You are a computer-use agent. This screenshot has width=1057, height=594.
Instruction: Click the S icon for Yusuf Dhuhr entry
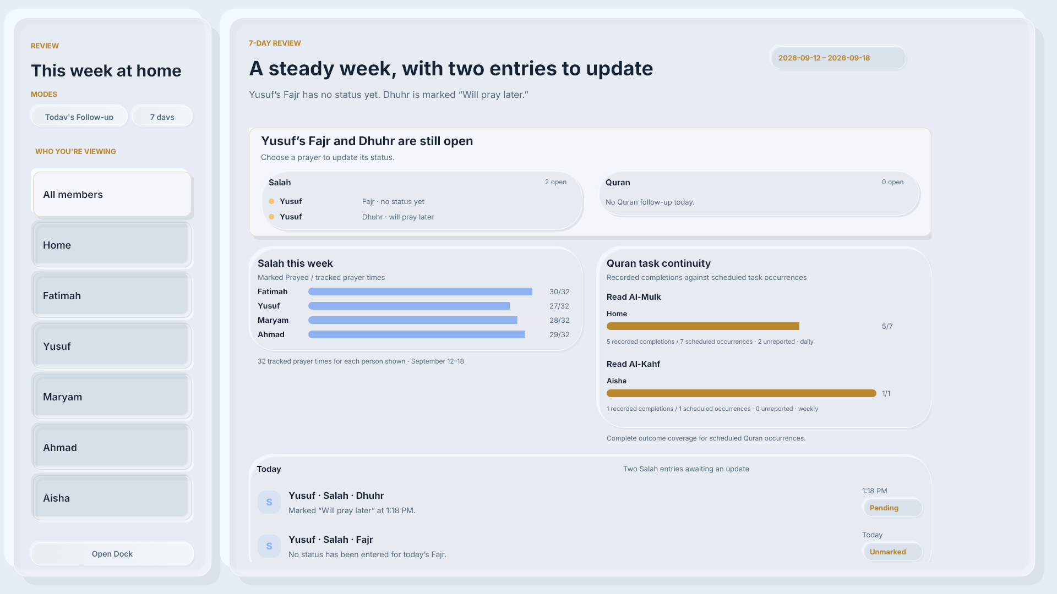pyautogui.click(x=269, y=502)
